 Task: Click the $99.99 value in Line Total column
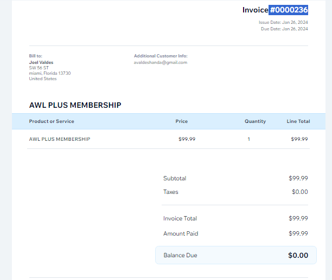(299, 139)
